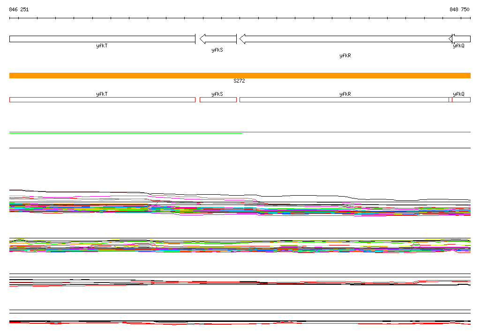The height and width of the screenshot is (335, 480).
Task: Select the red-outlined yfkT annotation box
Action: pyautogui.click(x=102, y=99)
